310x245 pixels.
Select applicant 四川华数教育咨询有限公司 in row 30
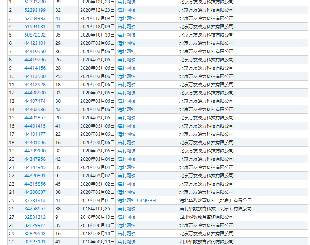click(x=207, y=242)
